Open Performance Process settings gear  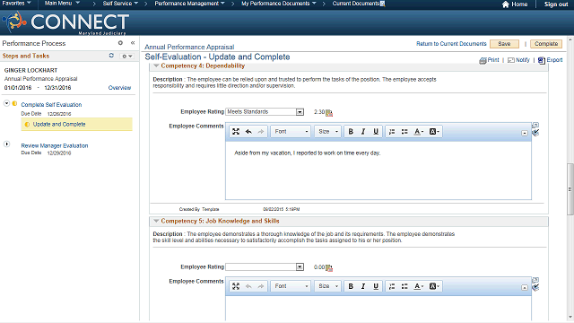coord(120,43)
